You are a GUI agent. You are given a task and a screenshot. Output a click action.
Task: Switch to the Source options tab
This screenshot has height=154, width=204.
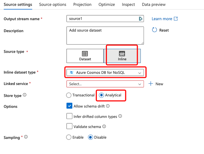52,5
